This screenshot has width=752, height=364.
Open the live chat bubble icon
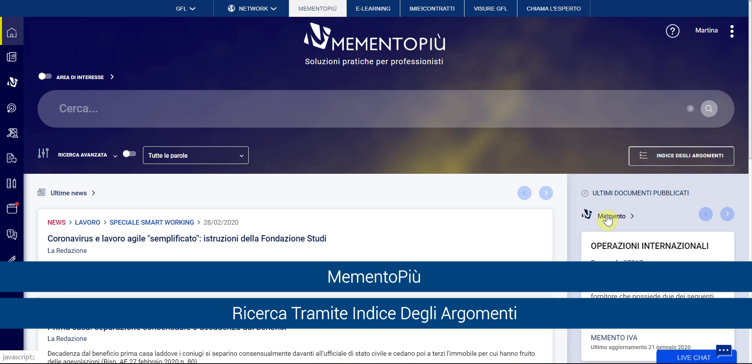coord(724,351)
